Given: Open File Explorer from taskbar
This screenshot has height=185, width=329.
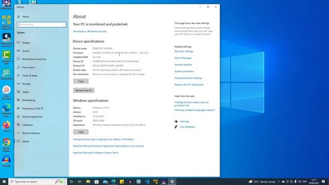Looking at the screenshot, I should [88, 181].
